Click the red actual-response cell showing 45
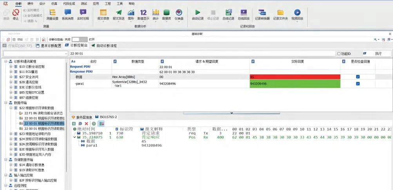Viewport: 393px width, 190px height. [x=295, y=77]
